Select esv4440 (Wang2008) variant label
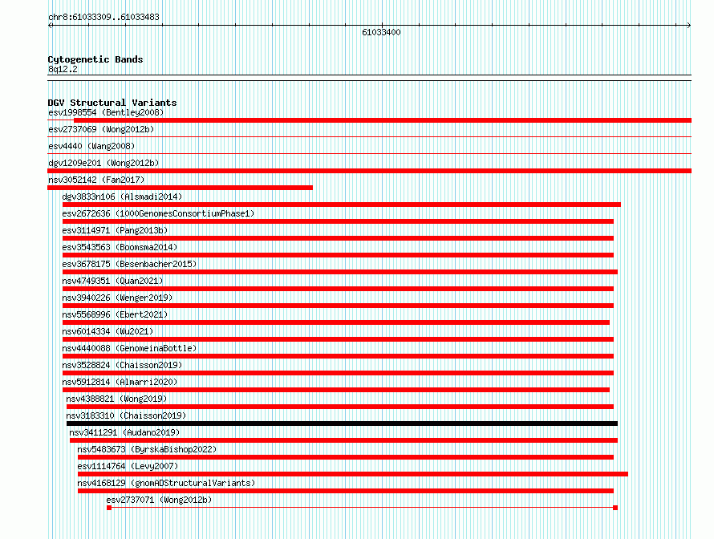This screenshot has height=539, width=714. (91, 146)
